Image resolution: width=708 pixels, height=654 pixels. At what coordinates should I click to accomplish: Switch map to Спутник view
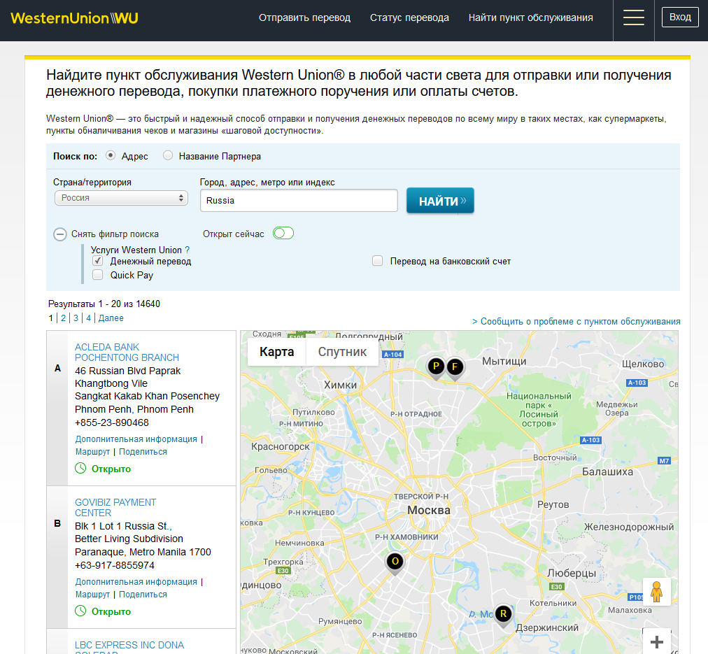tap(342, 352)
